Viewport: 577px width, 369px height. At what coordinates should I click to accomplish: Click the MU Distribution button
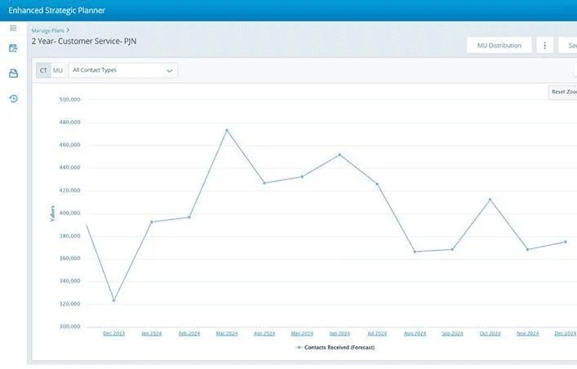[x=499, y=46]
